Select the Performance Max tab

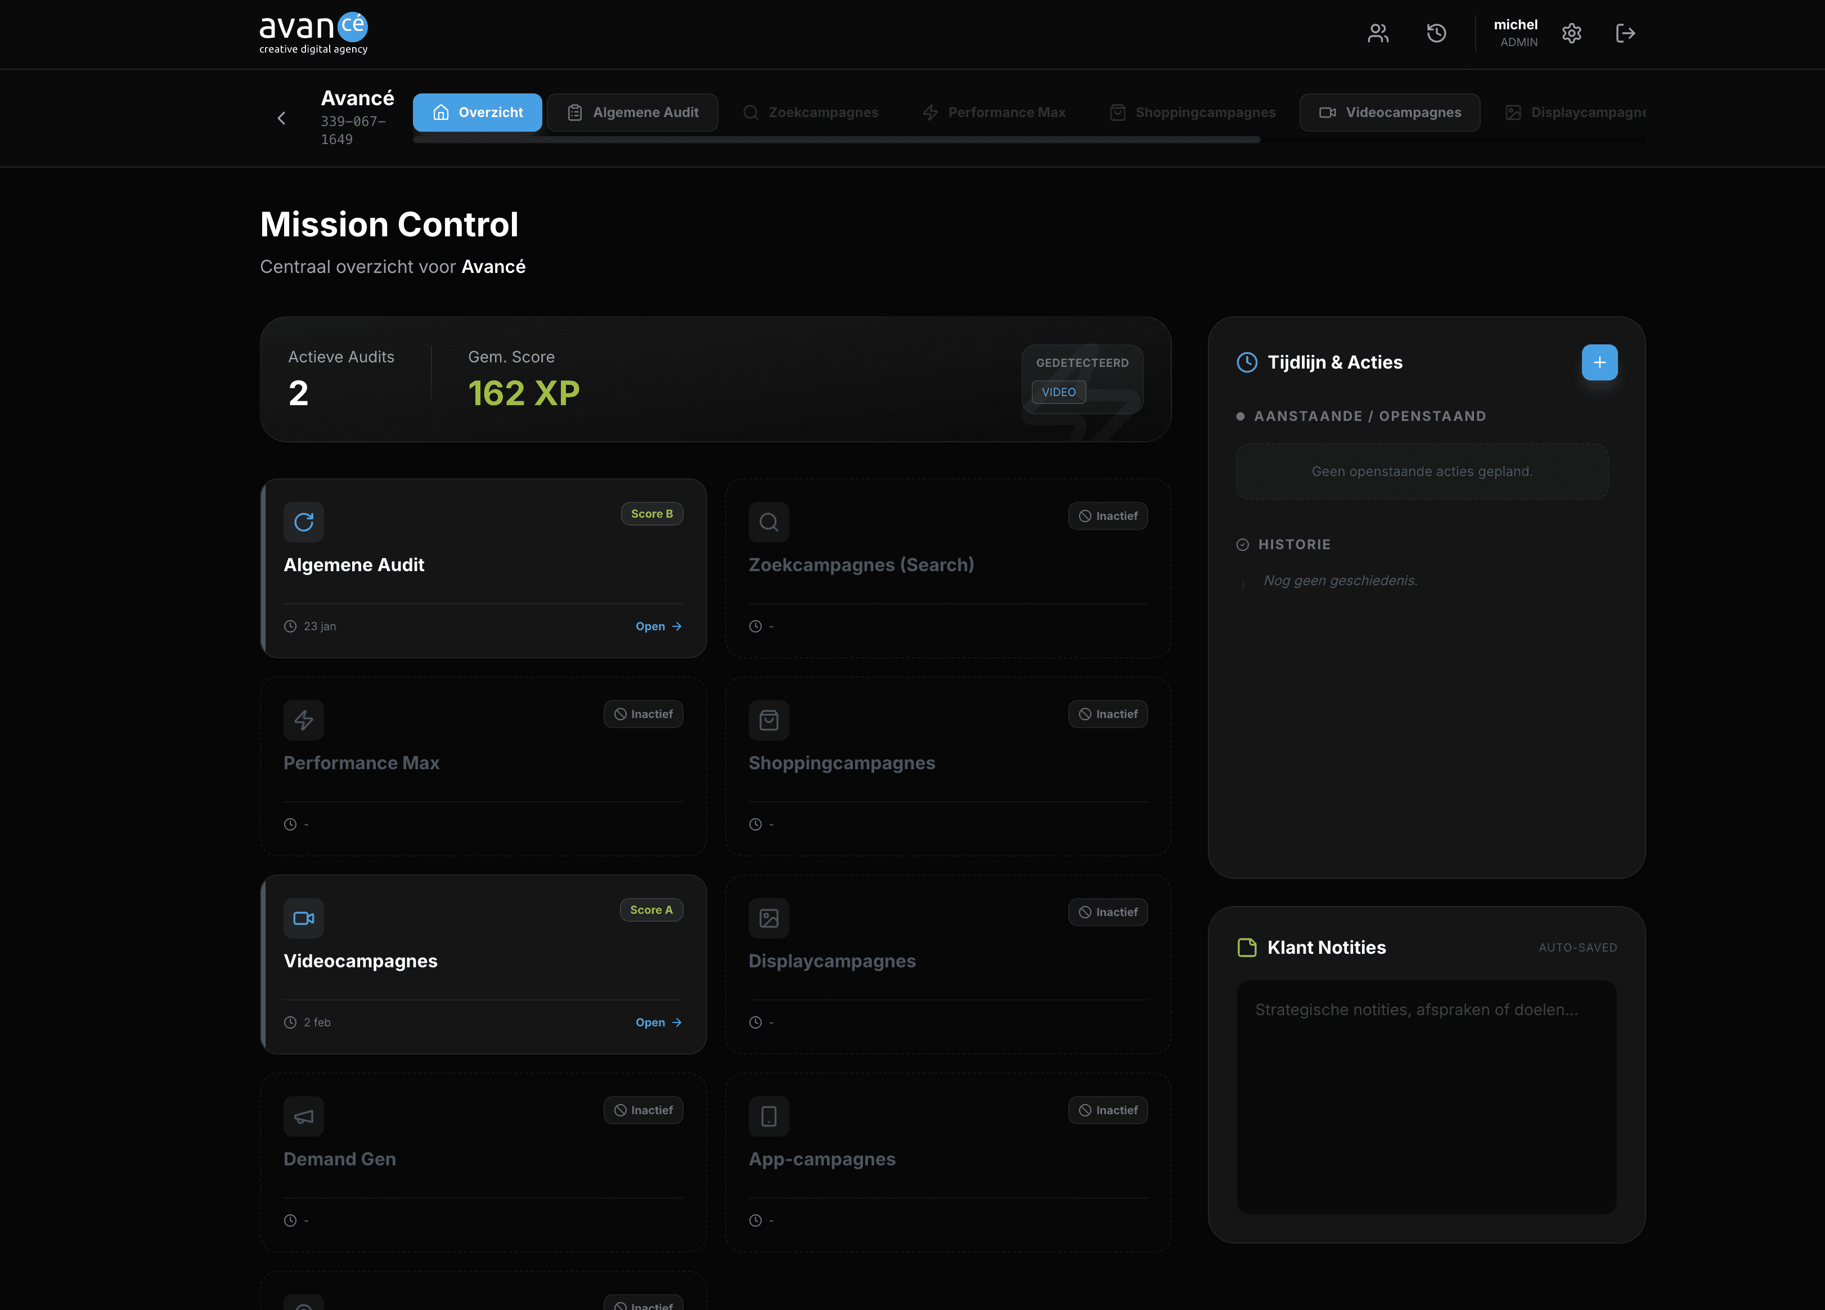point(994,113)
